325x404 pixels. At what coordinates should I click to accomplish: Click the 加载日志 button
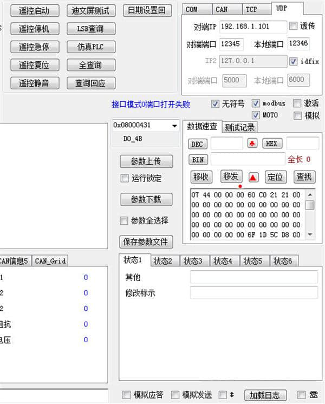pos(265,395)
